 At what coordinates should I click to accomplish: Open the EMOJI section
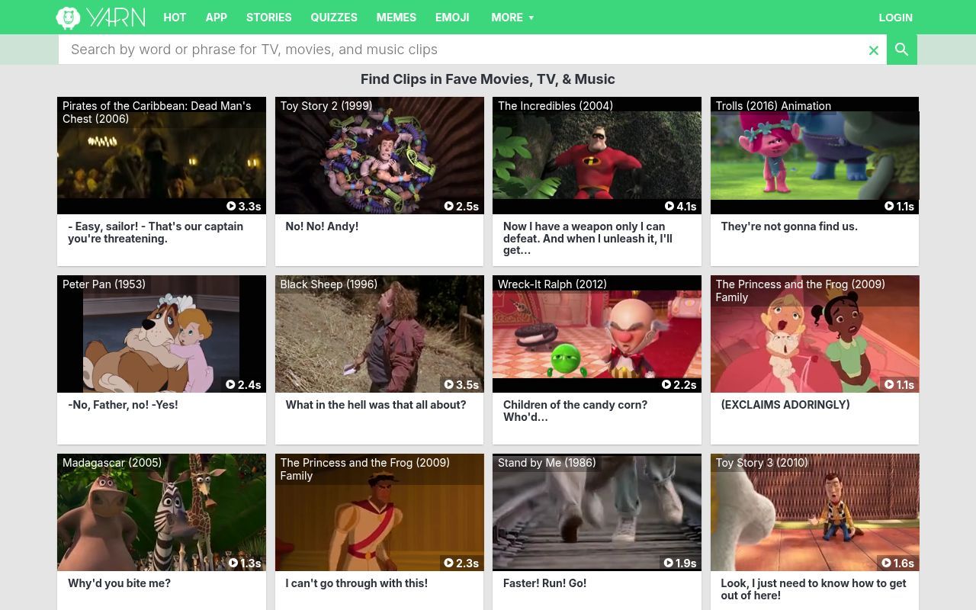[452, 18]
